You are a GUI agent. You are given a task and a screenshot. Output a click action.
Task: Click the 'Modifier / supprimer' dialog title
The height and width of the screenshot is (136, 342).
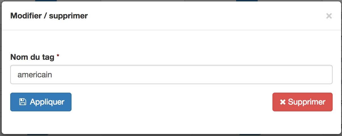[x=49, y=16]
